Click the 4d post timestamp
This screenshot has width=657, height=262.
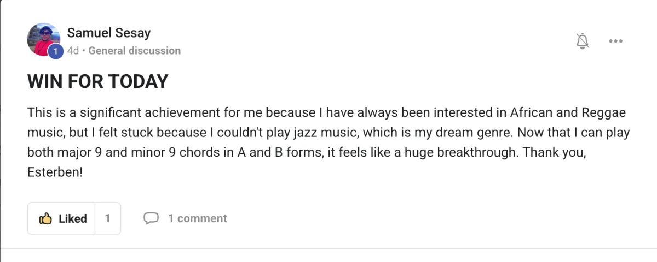73,51
